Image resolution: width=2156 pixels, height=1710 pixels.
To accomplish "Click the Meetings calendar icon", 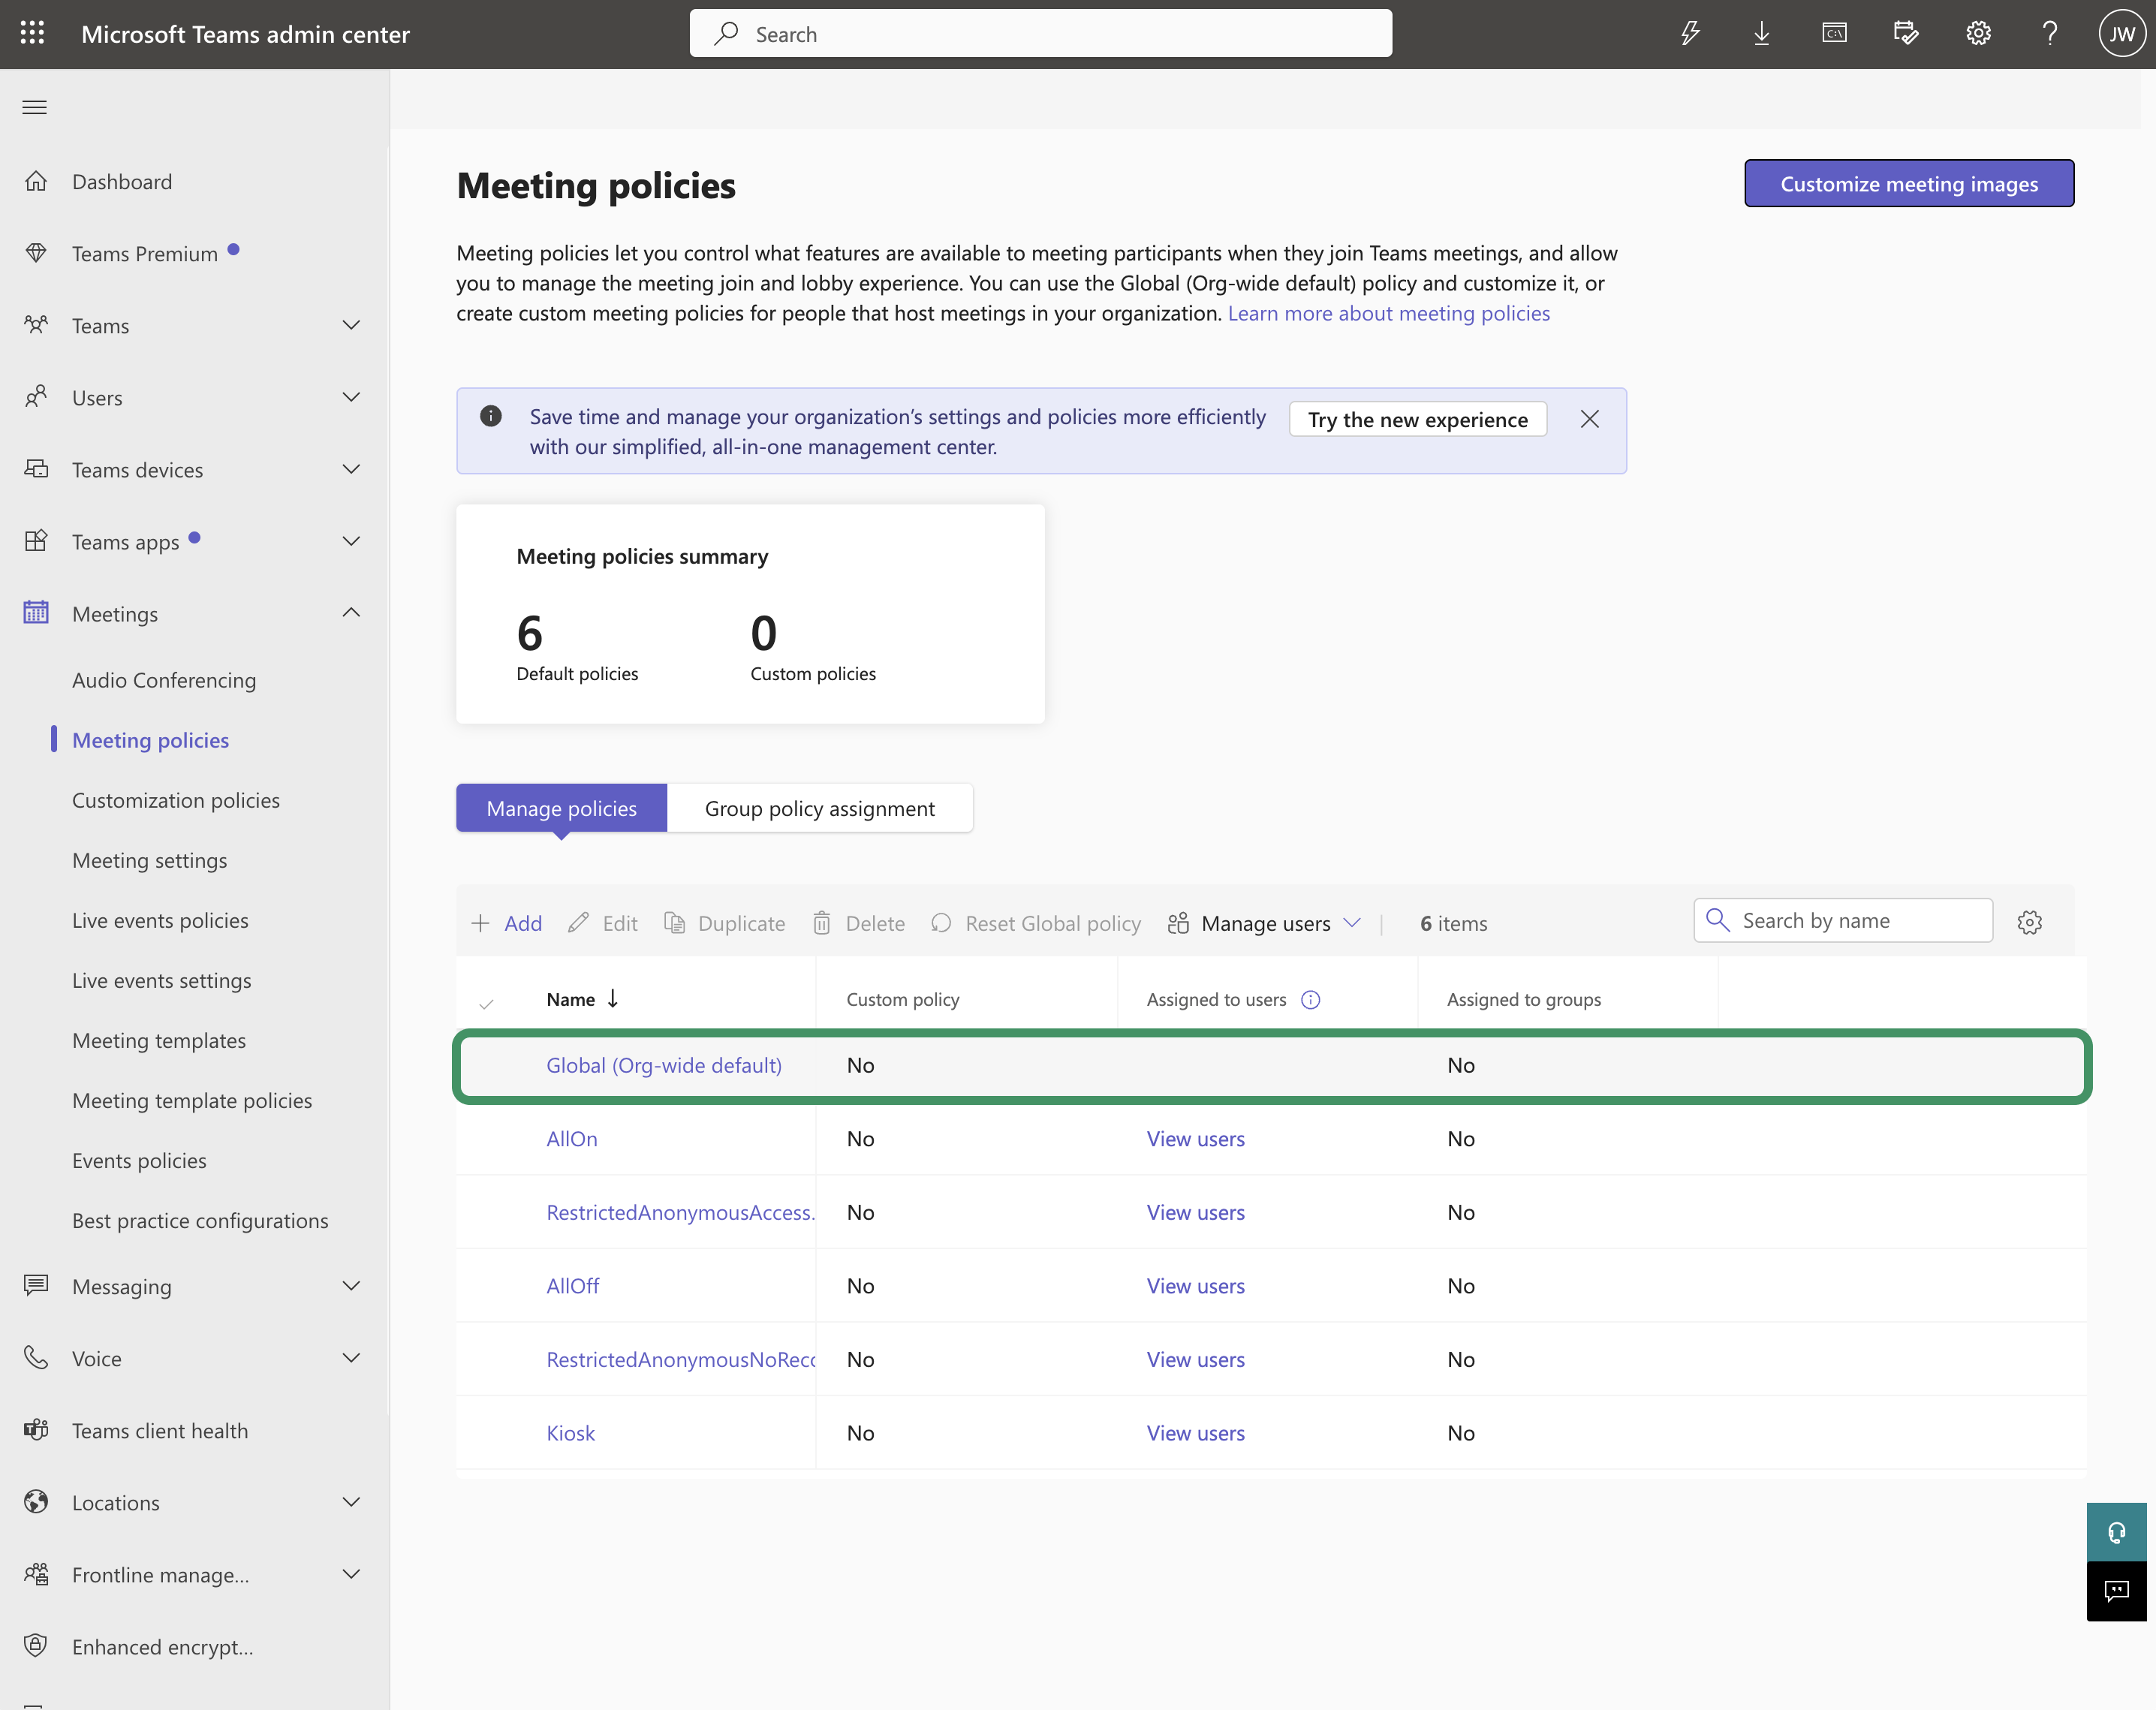I will tap(36, 613).
